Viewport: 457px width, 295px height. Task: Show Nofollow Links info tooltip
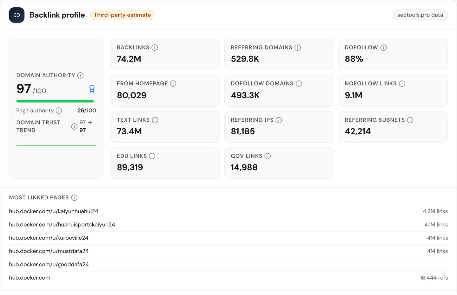(x=402, y=84)
